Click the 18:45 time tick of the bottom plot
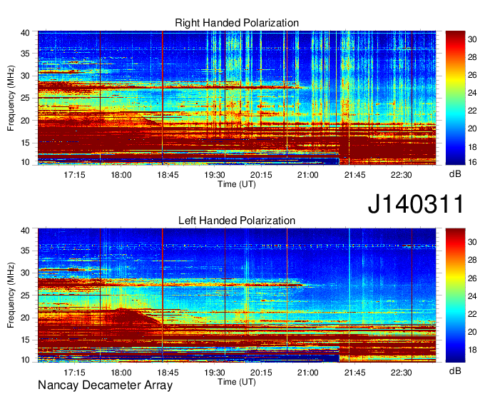The height and width of the screenshot is (394, 485). coord(168,373)
